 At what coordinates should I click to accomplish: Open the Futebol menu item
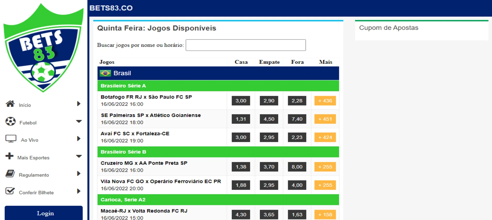point(28,123)
